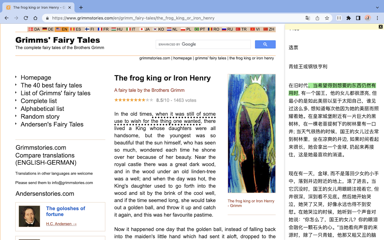The width and height of the screenshot is (384, 240).
Task: Switch language to FR French
Action: pyautogui.click(x=103, y=29)
